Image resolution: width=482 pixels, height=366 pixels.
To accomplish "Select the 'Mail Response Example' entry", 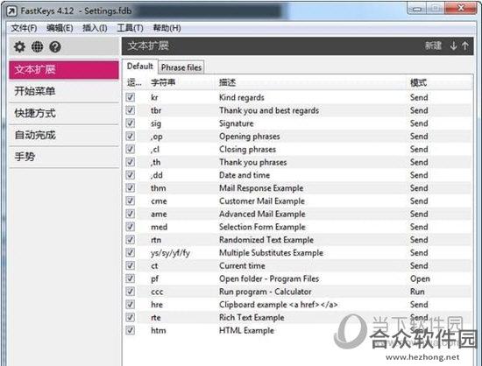I will (x=261, y=188).
